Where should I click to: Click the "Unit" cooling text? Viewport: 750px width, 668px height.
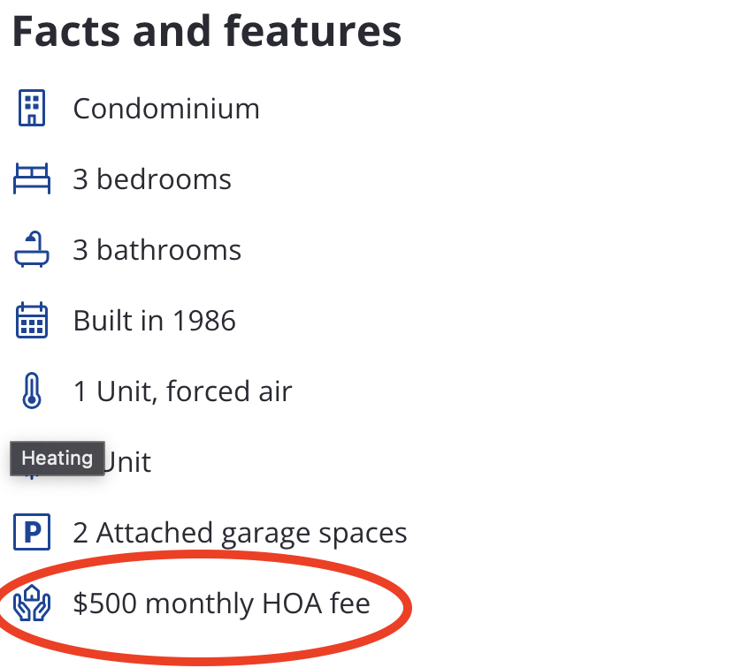point(128,462)
